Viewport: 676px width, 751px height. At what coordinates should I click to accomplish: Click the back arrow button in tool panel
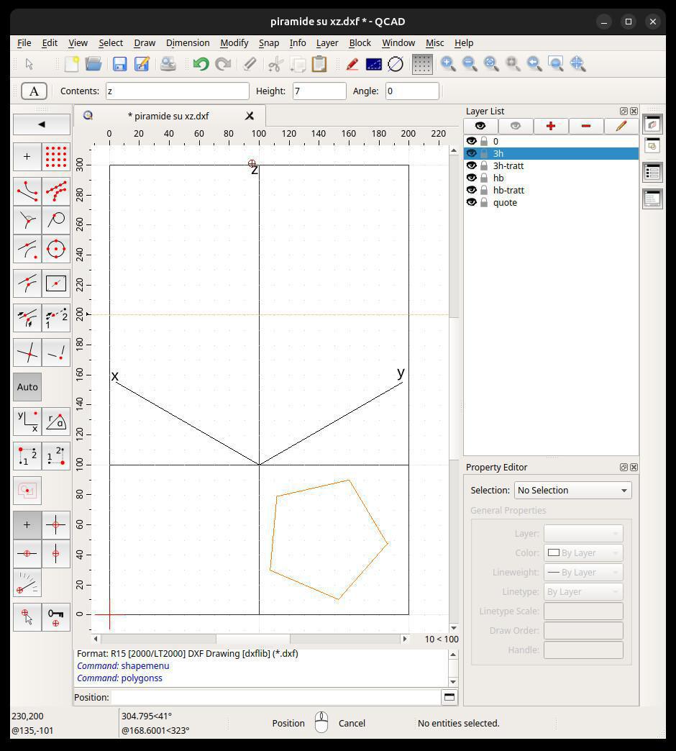click(x=42, y=124)
